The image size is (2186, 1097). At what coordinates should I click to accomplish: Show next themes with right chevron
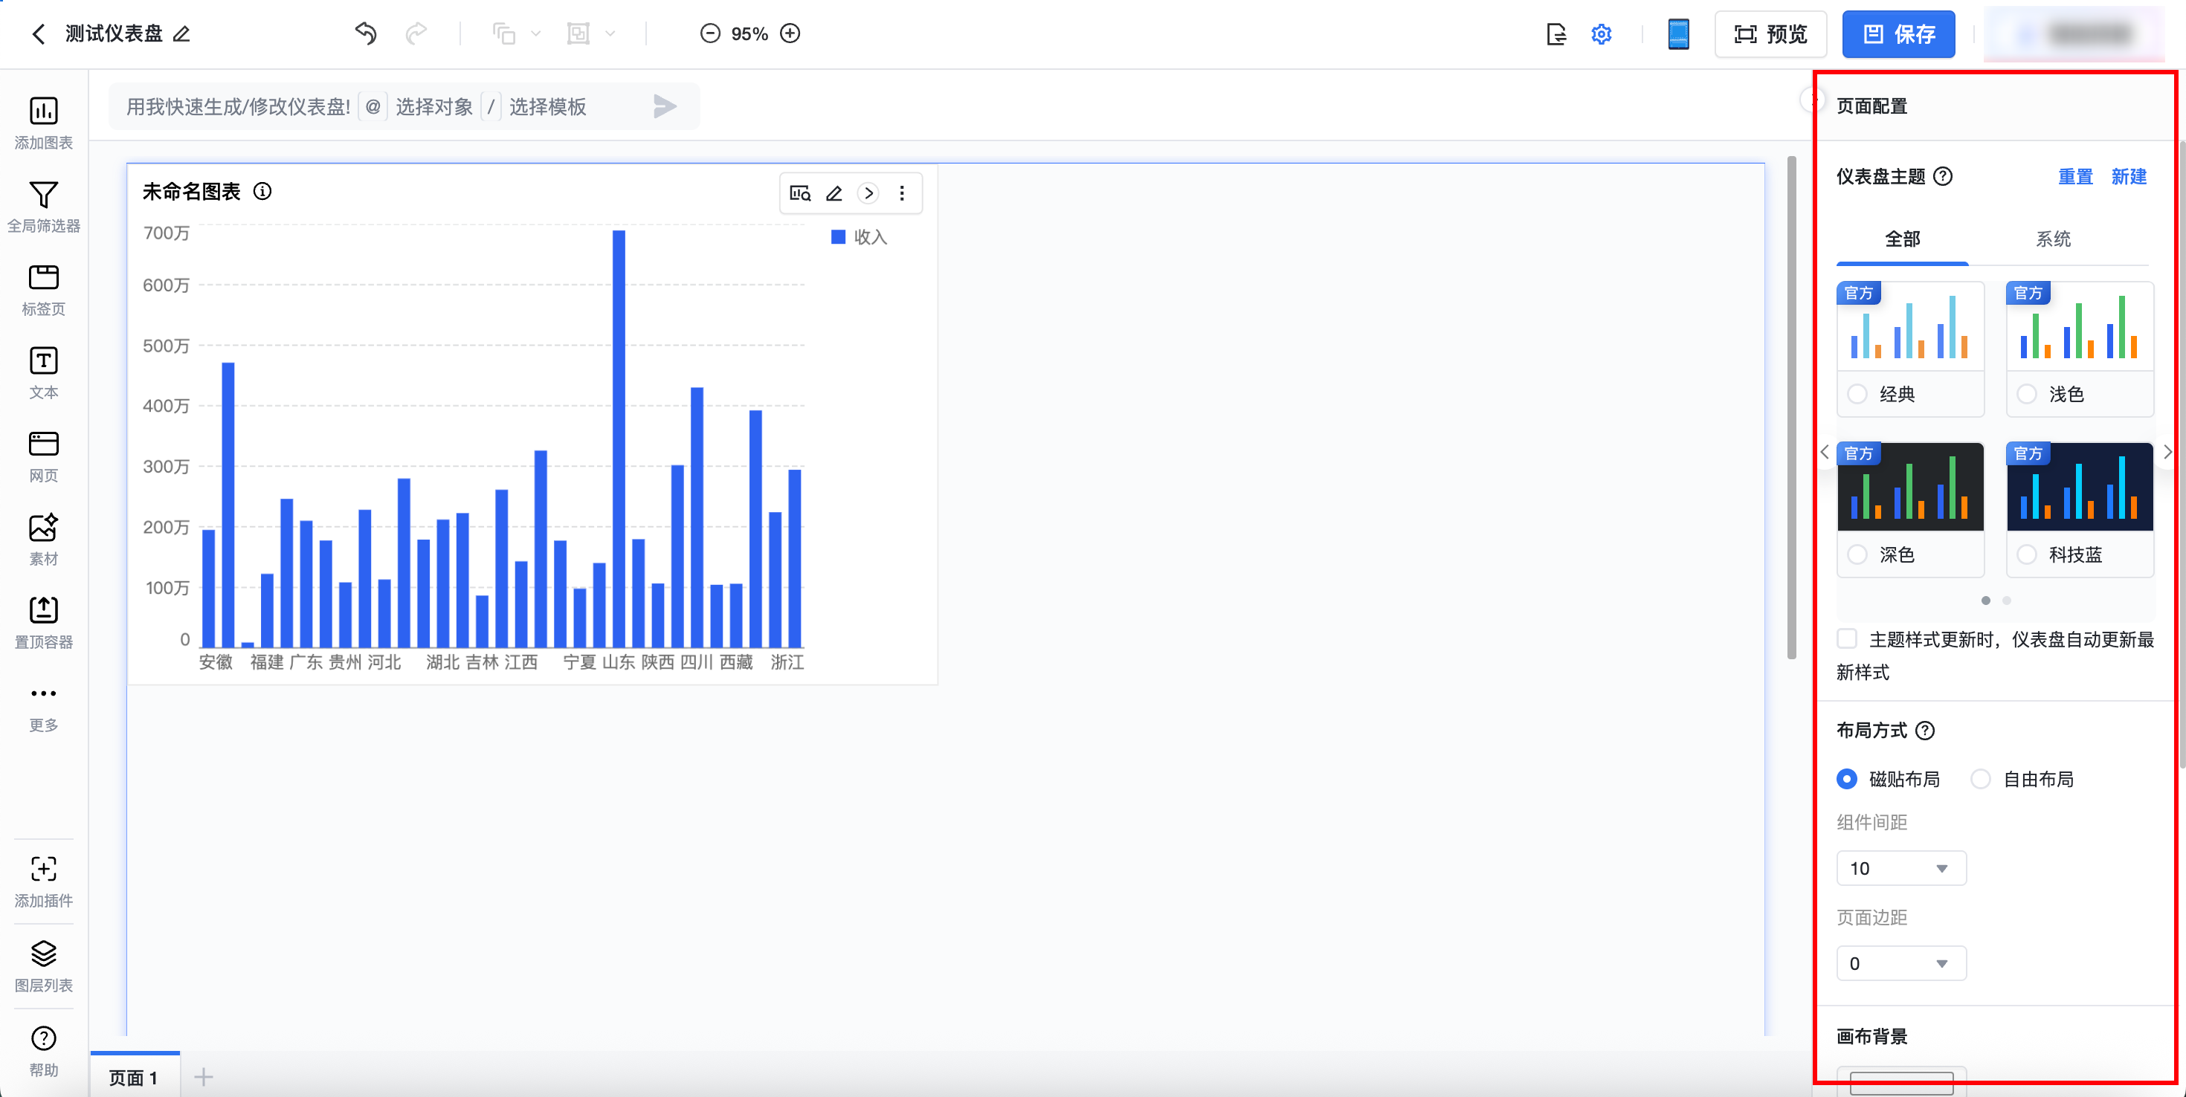pos(2167,452)
